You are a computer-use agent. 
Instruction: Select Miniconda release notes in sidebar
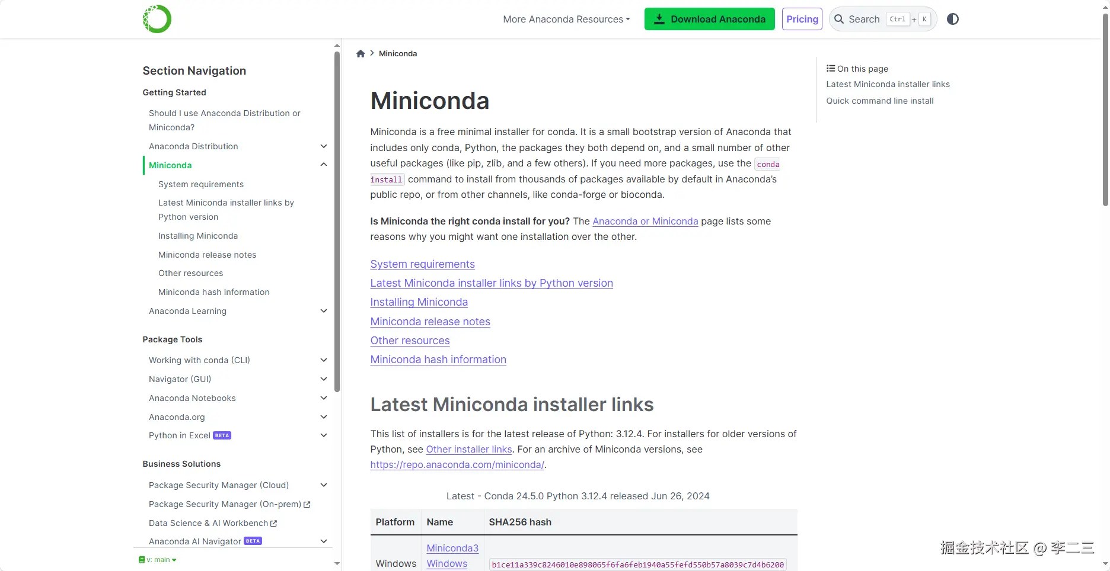tap(207, 255)
